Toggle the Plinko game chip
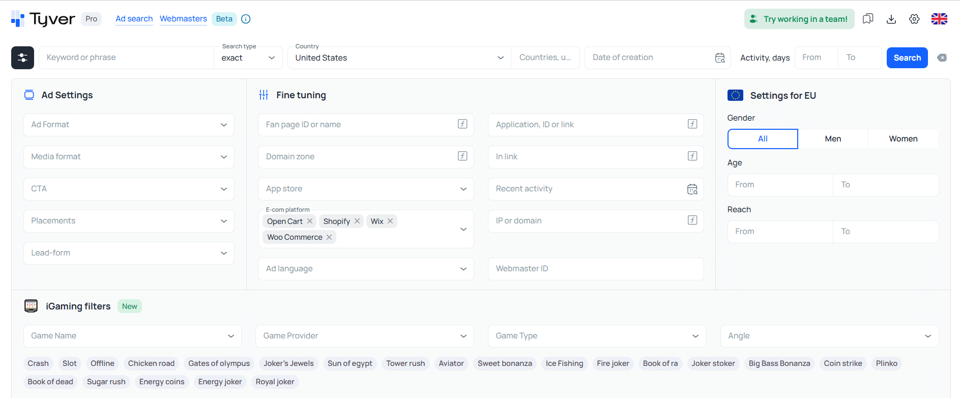960x398 pixels. click(x=887, y=363)
